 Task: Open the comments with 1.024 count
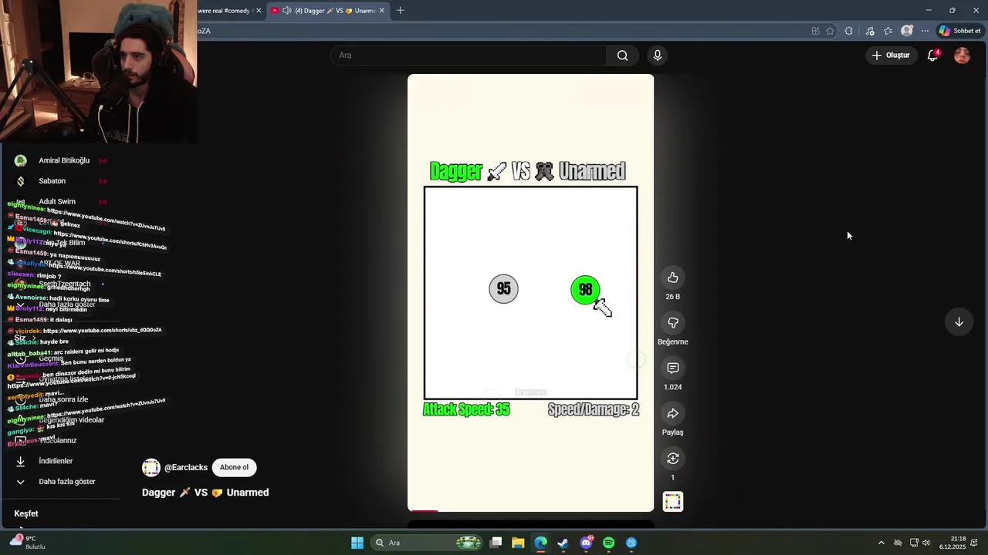pyautogui.click(x=672, y=368)
